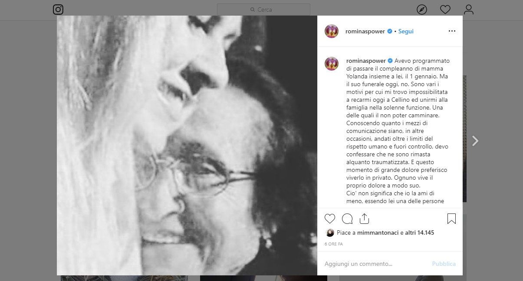The height and width of the screenshot is (281, 523).
Task: Focus the Aggiungi un commento field
Action: [x=373, y=264]
